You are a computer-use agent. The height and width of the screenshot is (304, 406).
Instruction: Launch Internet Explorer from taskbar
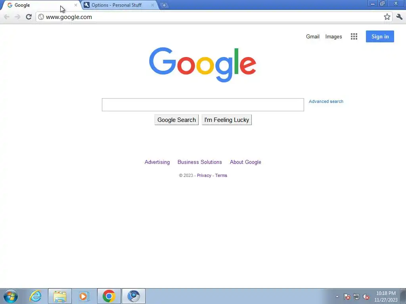coord(35,296)
